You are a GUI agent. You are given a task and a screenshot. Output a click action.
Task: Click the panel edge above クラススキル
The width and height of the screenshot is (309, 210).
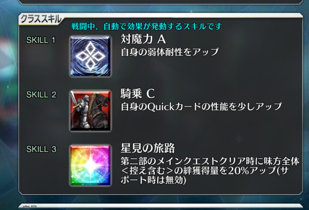161,2
